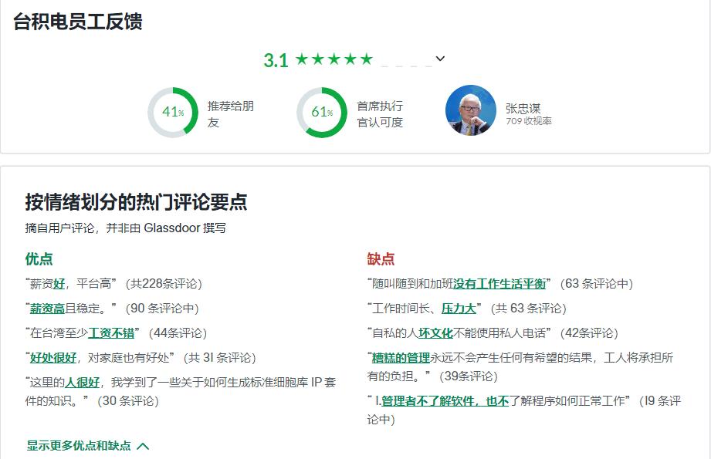Open the '好处很好' link
This screenshot has height=459, width=711.
[x=53, y=358]
